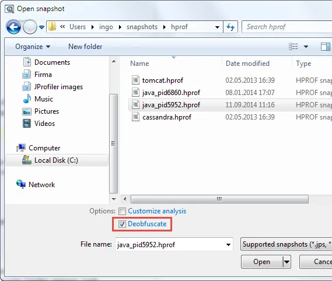This screenshot has height=281, width=332.
Task: Click the Forward navigation arrow
Action: click(x=30, y=27)
